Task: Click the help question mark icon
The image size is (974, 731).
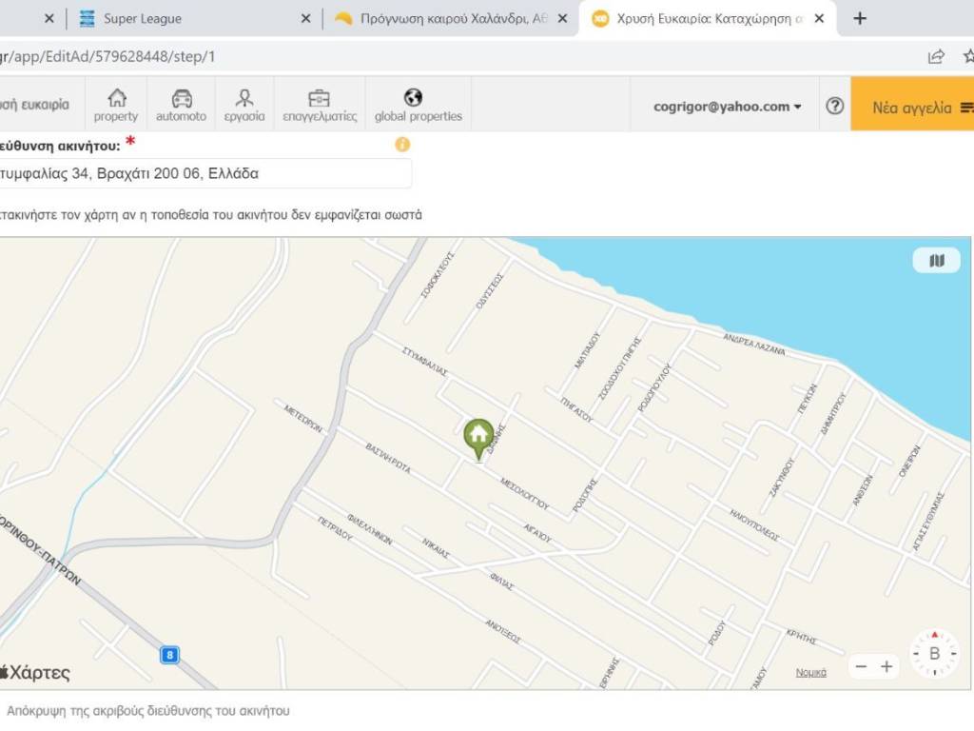Action: point(834,107)
